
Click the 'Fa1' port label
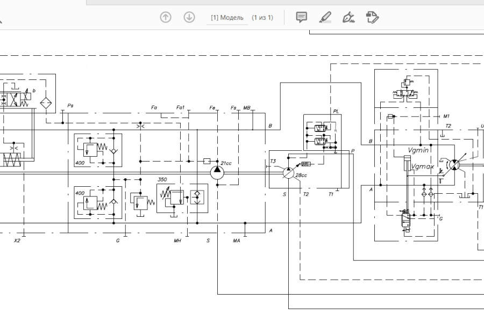click(x=180, y=107)
